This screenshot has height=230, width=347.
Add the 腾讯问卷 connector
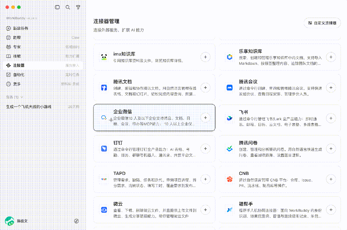(x=331, y=149)
